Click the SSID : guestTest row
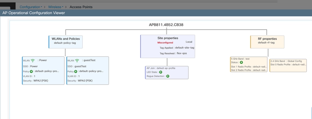Viewport: 312px width, 119px height. click(x=77, y=67)
